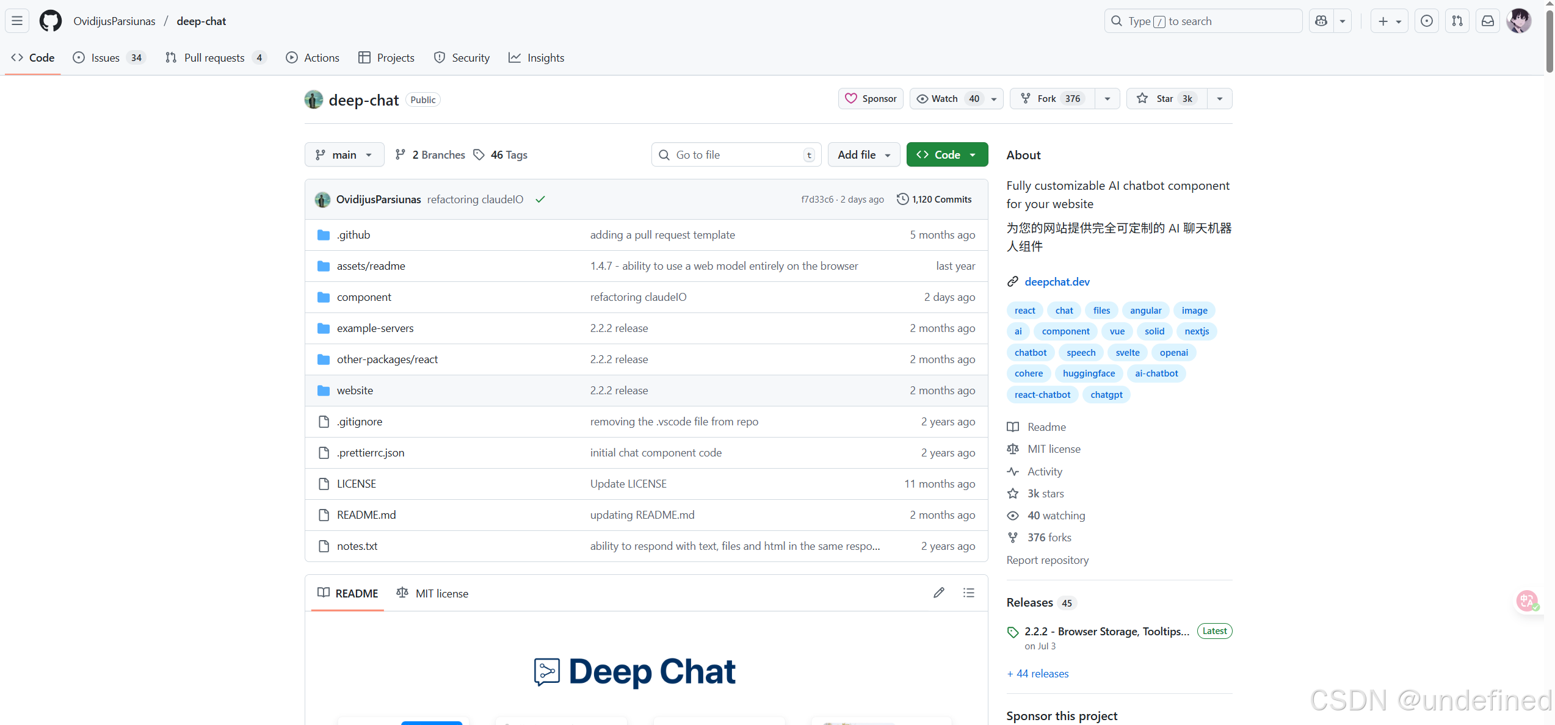Click the release tag icon for 2.2.2
1555x725 pixels.
[1013, 632]
